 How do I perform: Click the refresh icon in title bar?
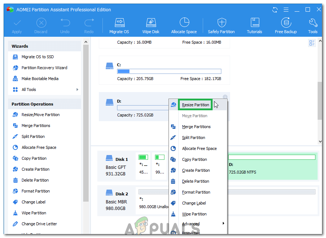(275, 9)
